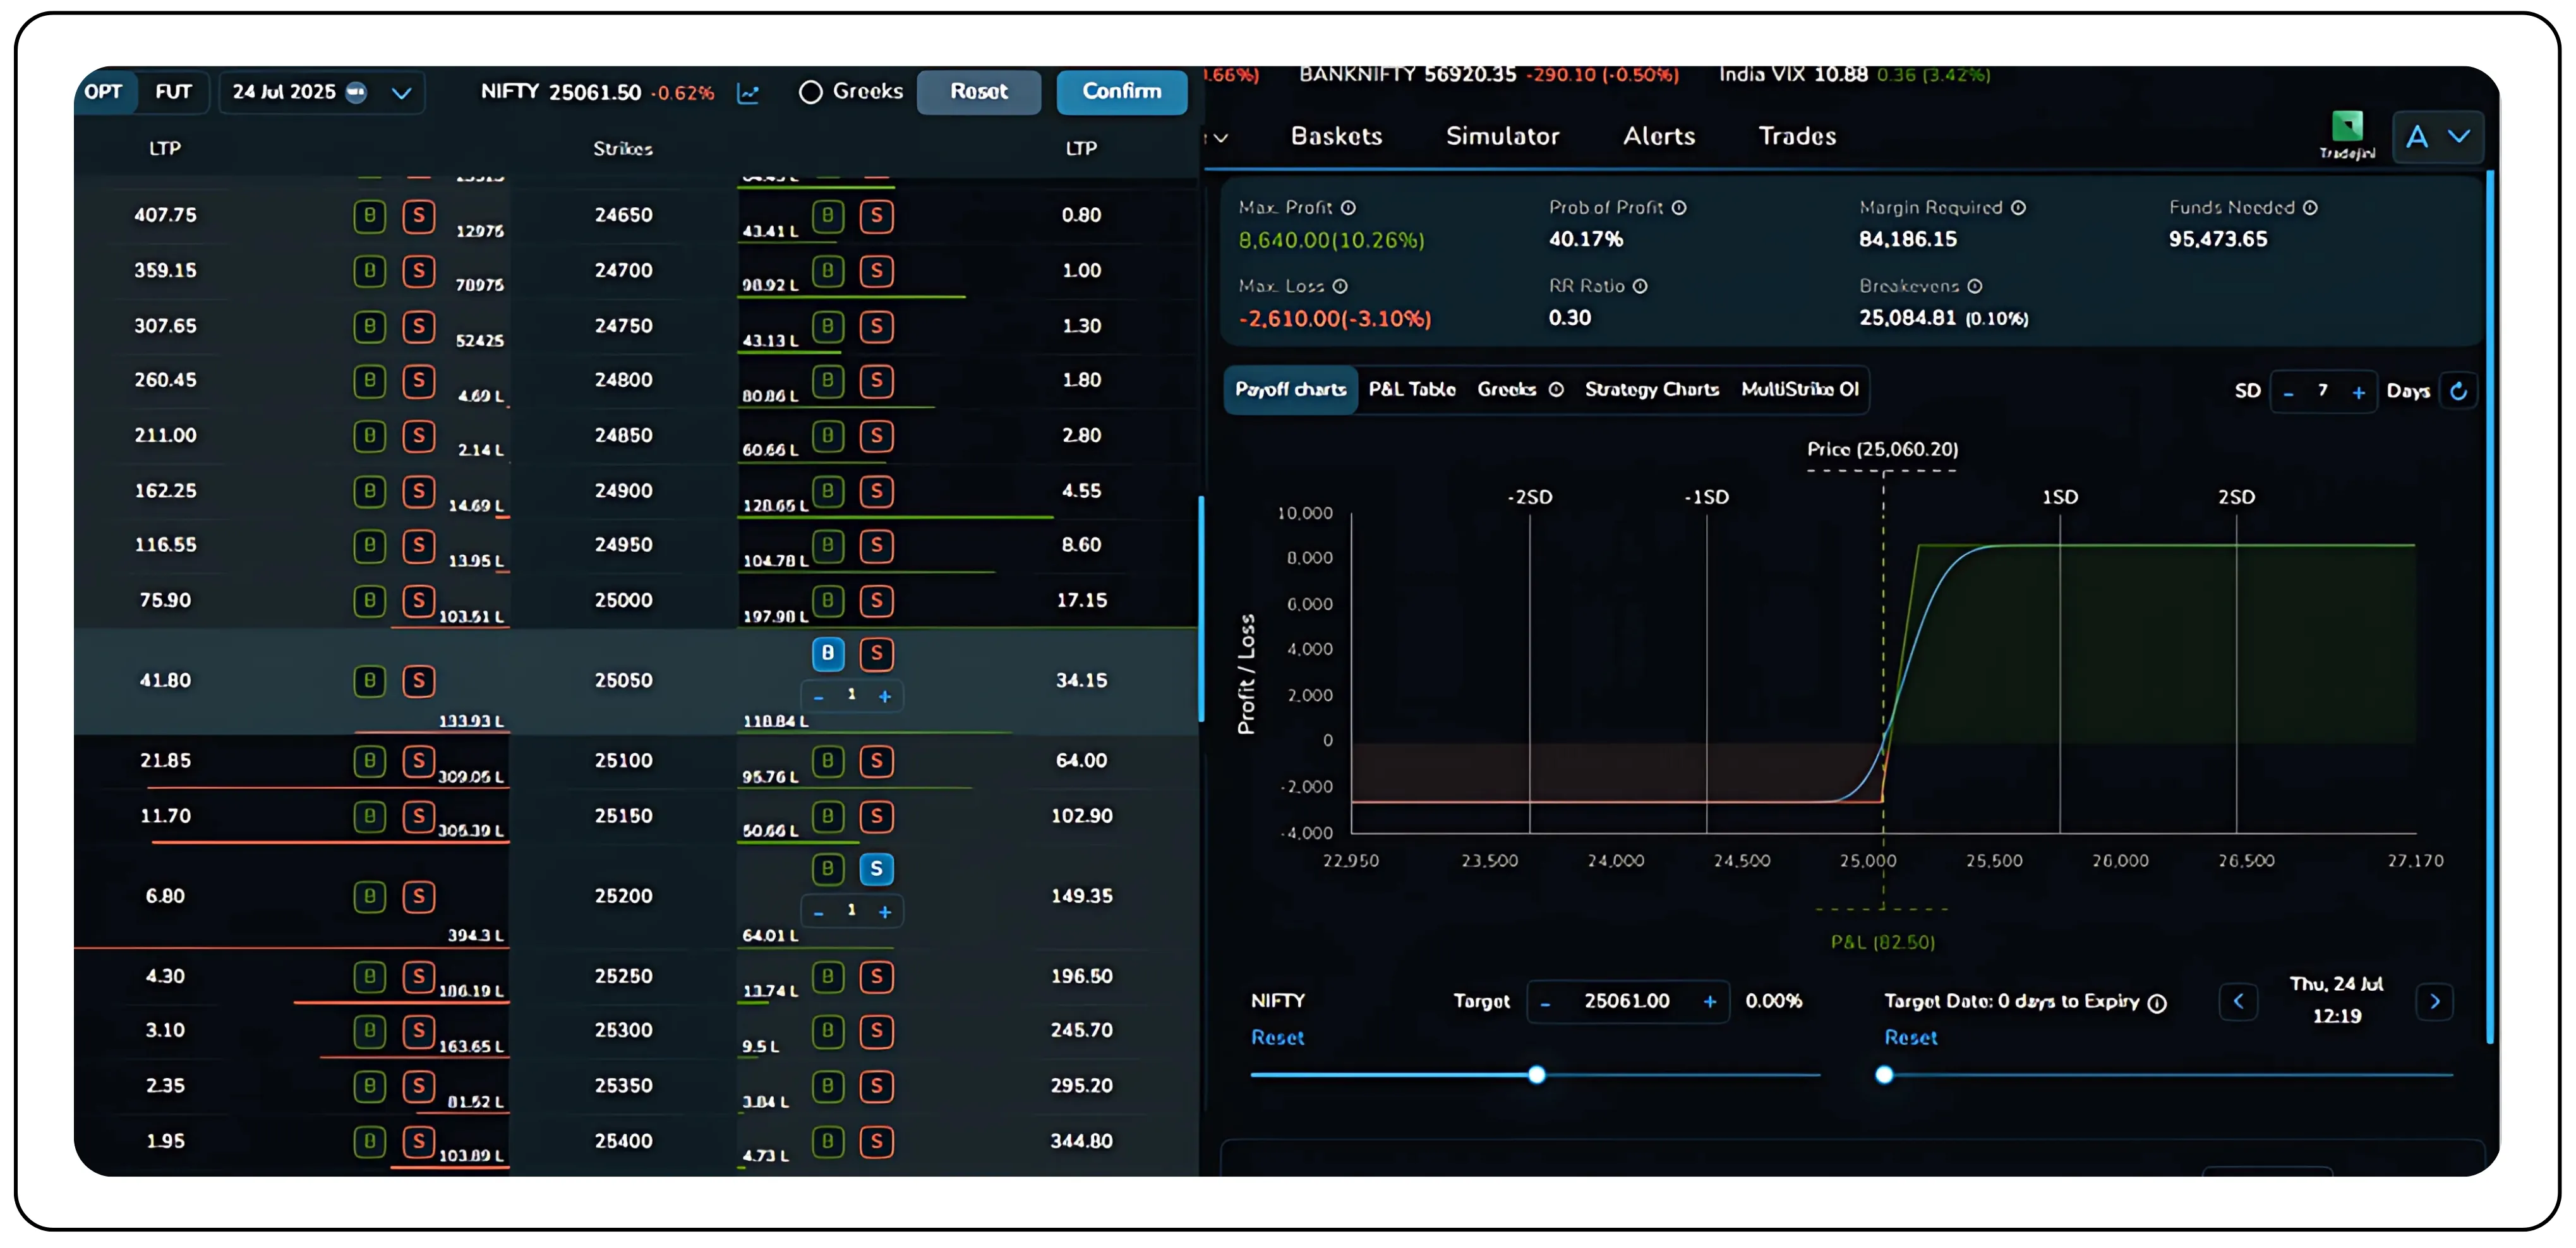Click the info icon beside Breakevens
The height and width of the screenshot is (1248, 2576).
click(1975, 286)
